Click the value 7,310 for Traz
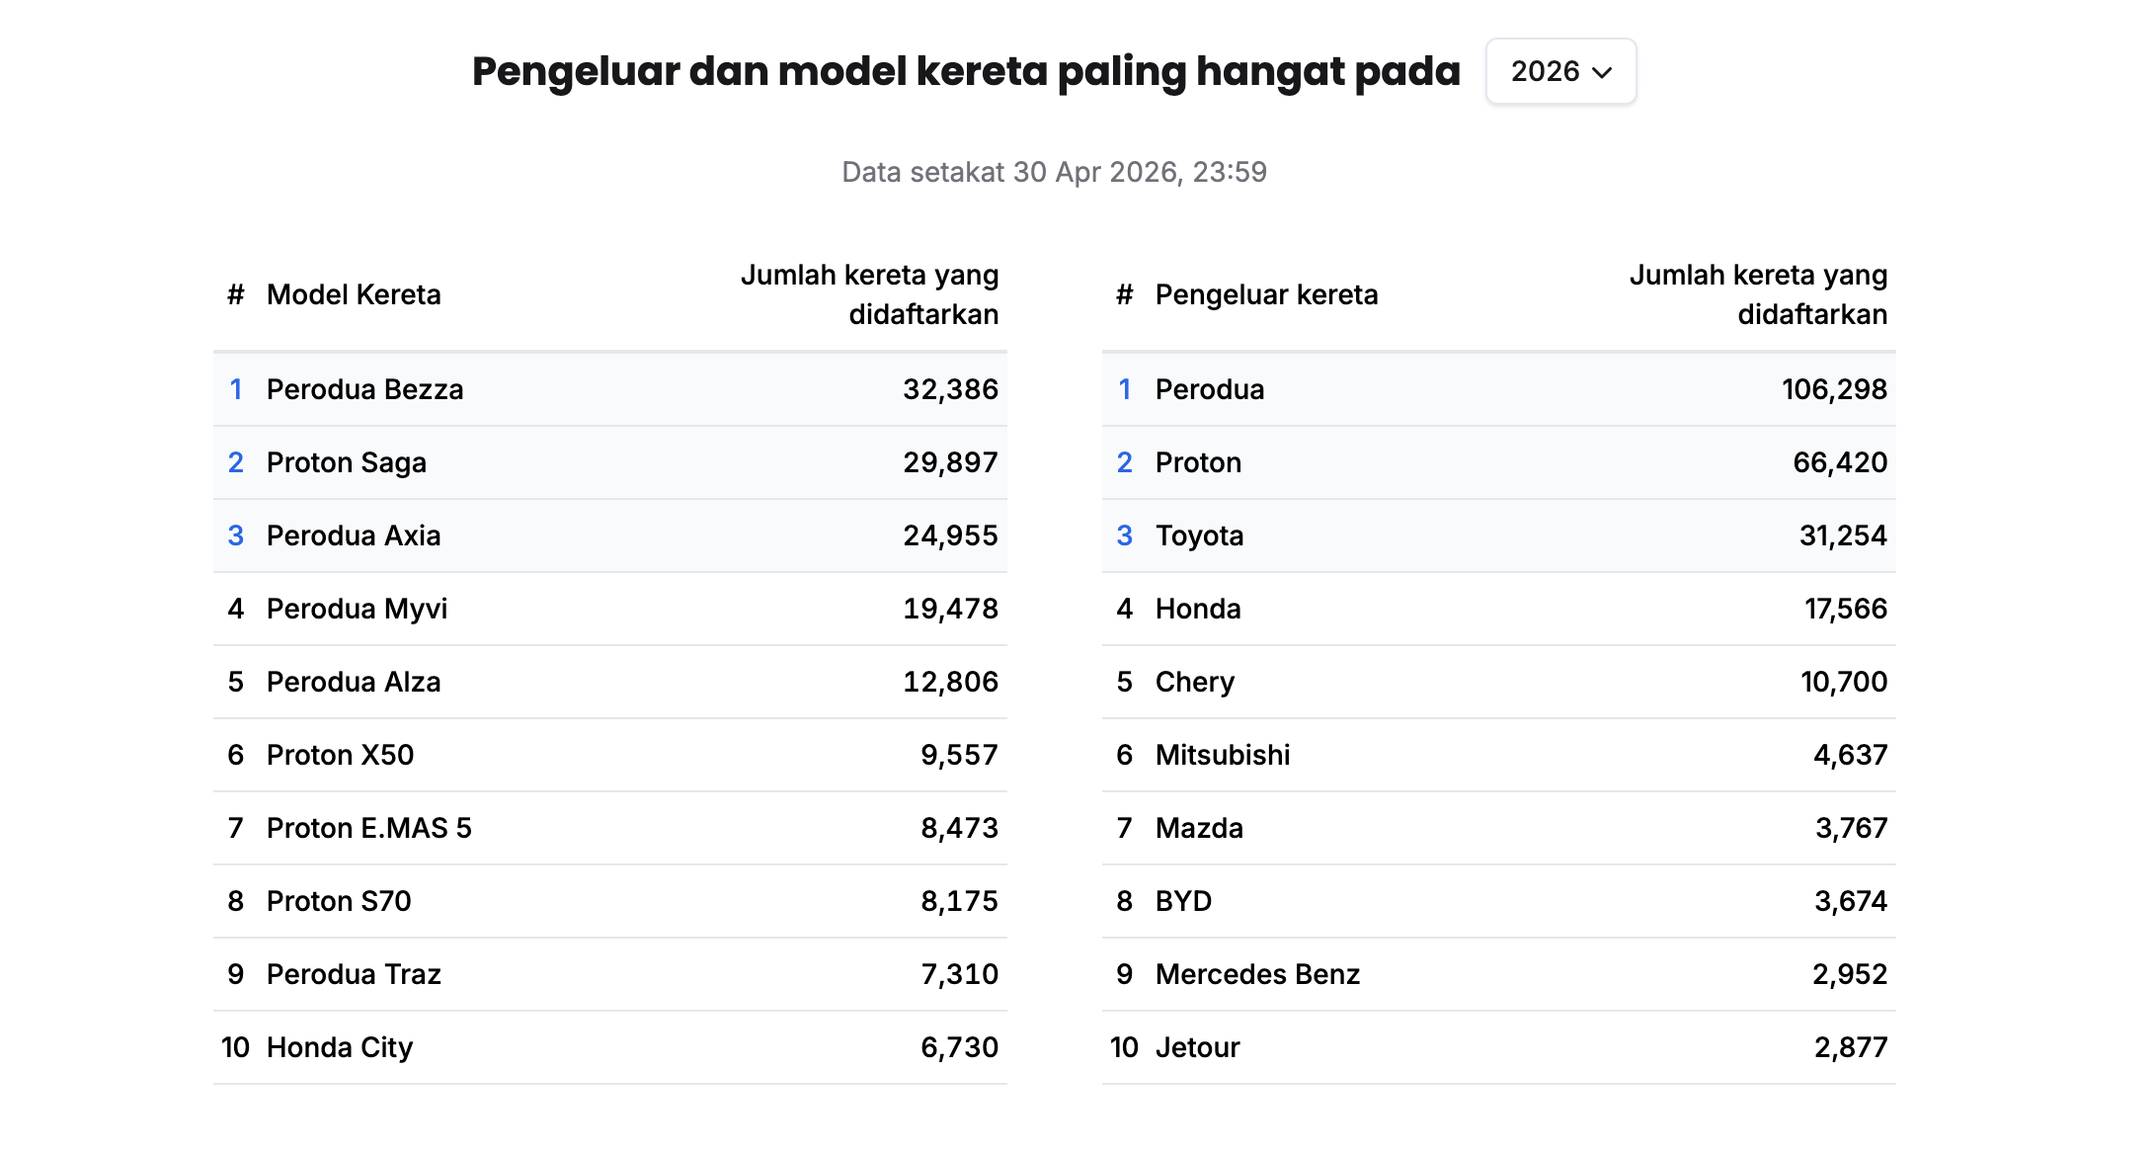 point(959,974)
